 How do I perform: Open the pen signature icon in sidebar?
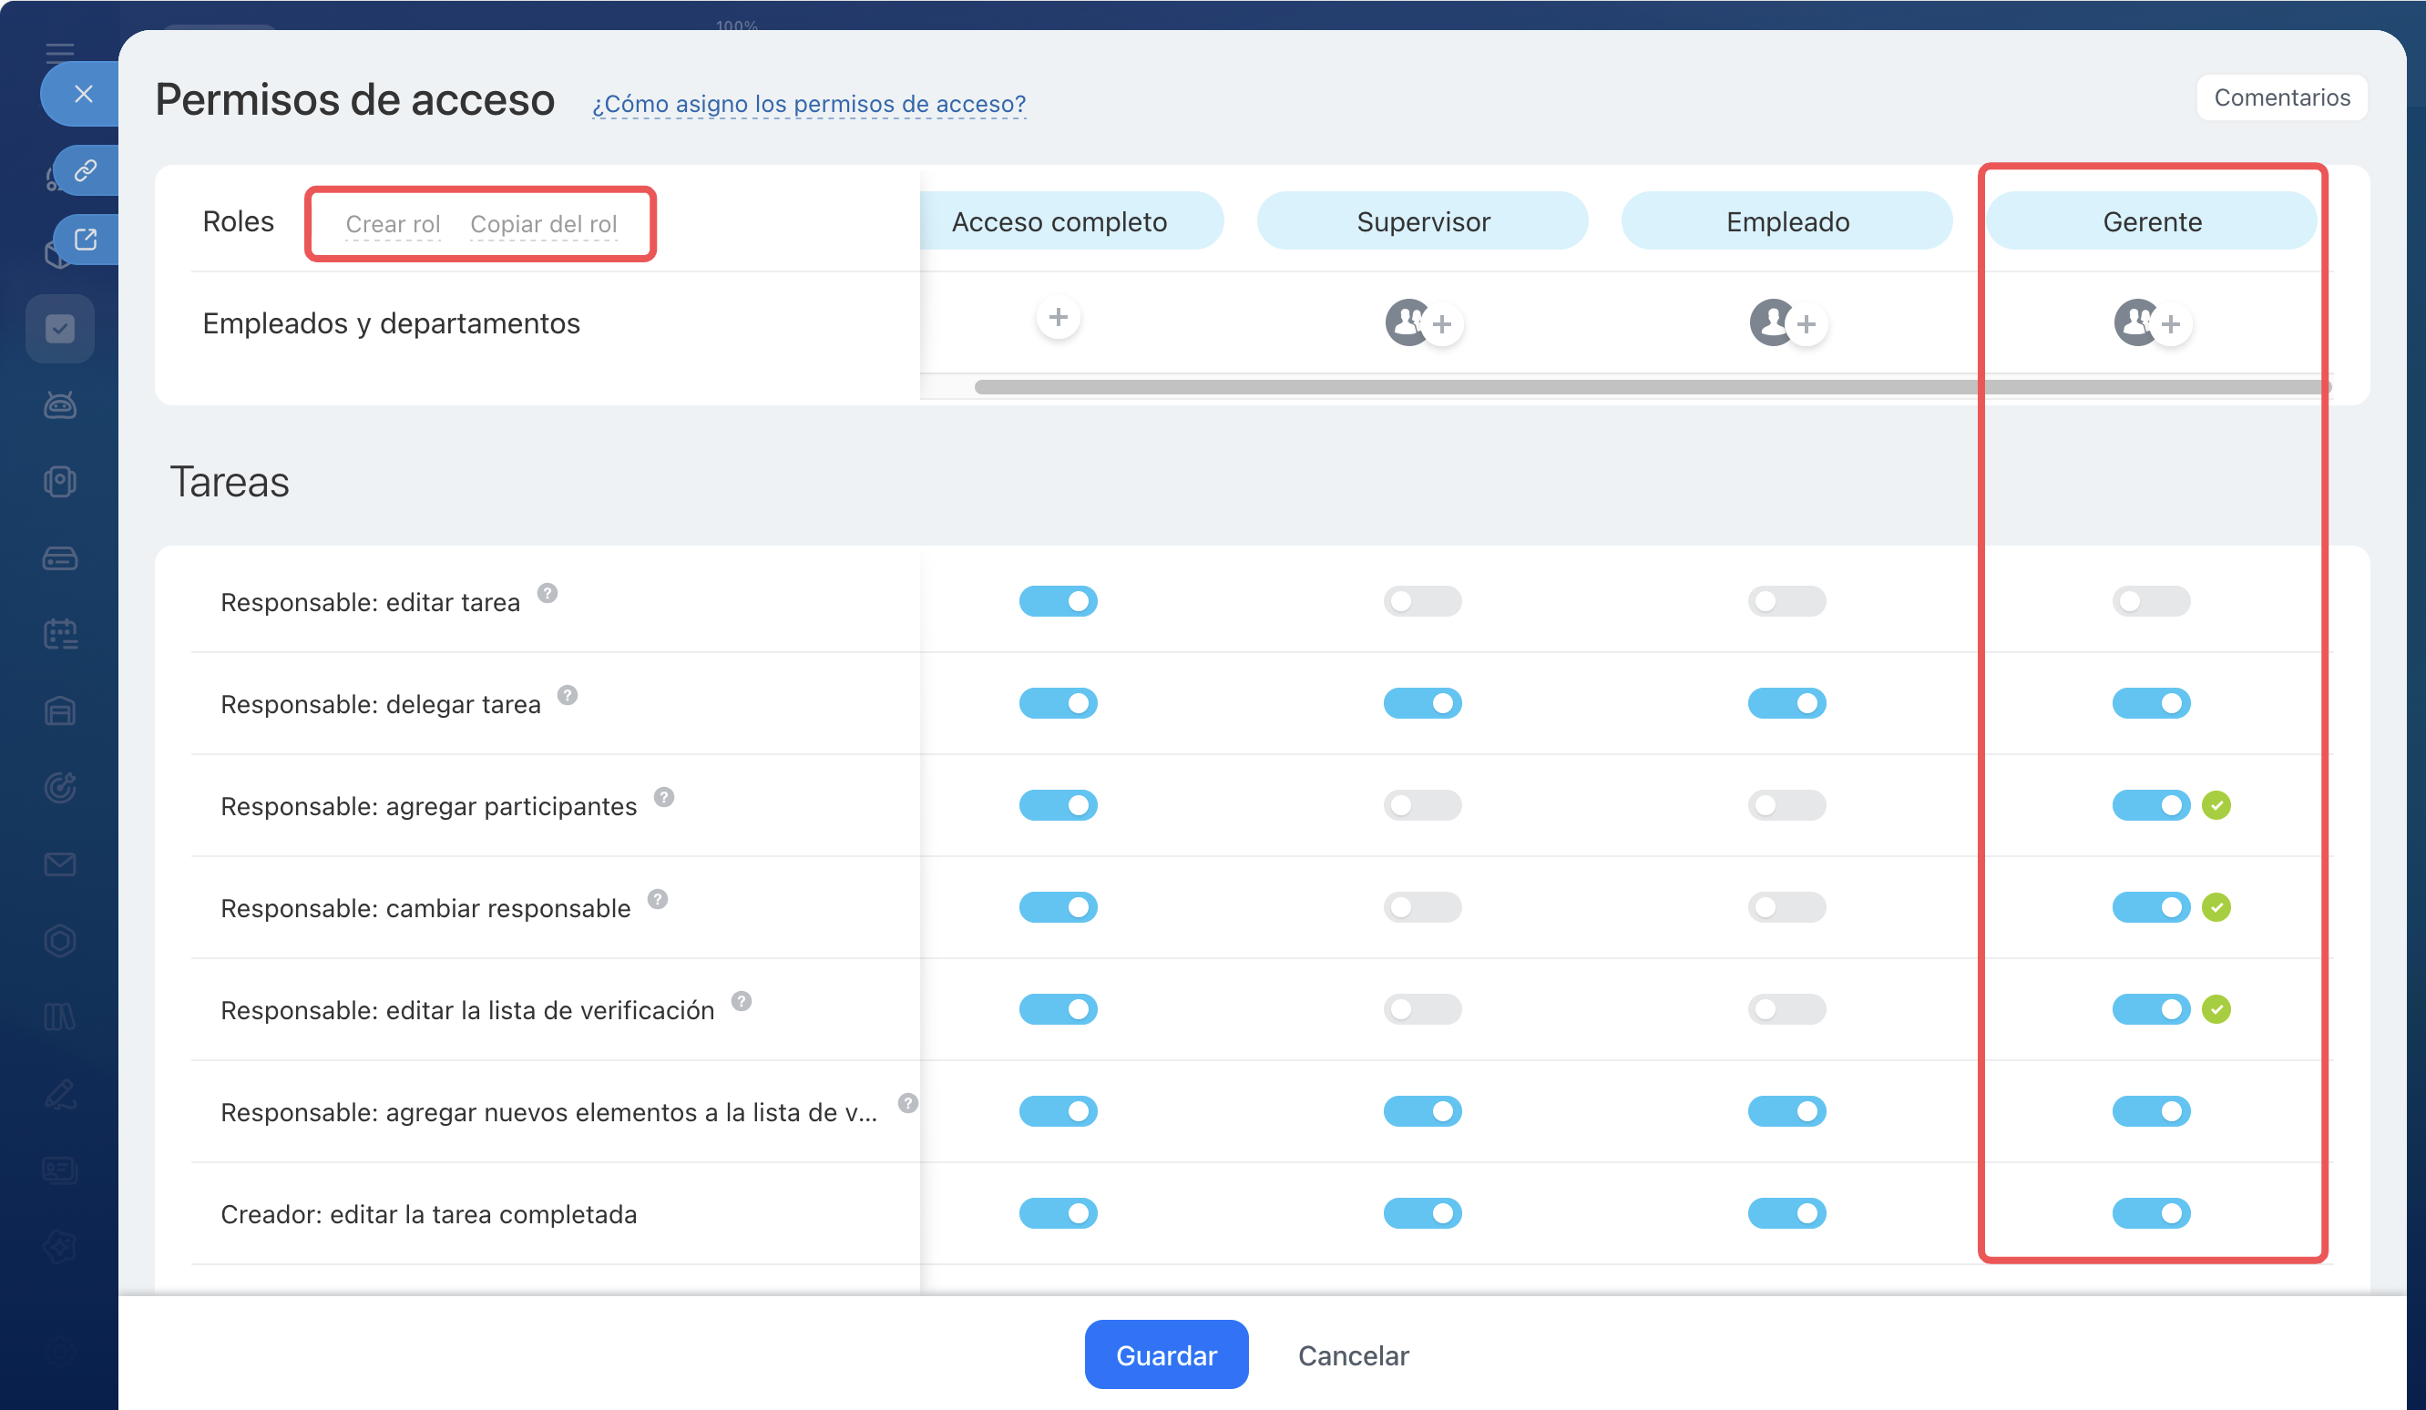pyautogui.click(x=60, y=1093)
